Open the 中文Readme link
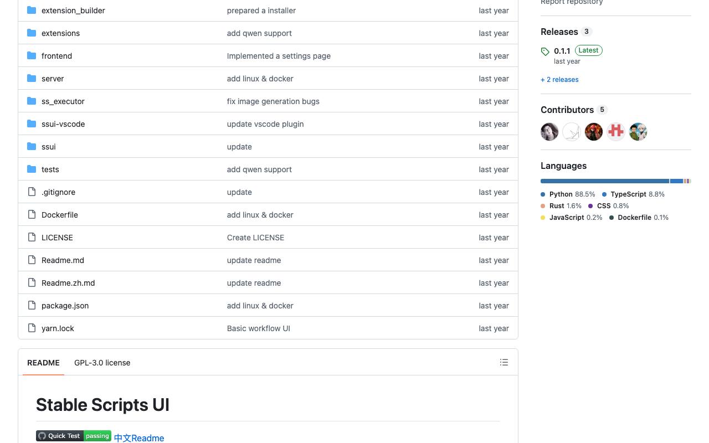Viewport: 709px width, 443px height. click(x=139, y=438)
